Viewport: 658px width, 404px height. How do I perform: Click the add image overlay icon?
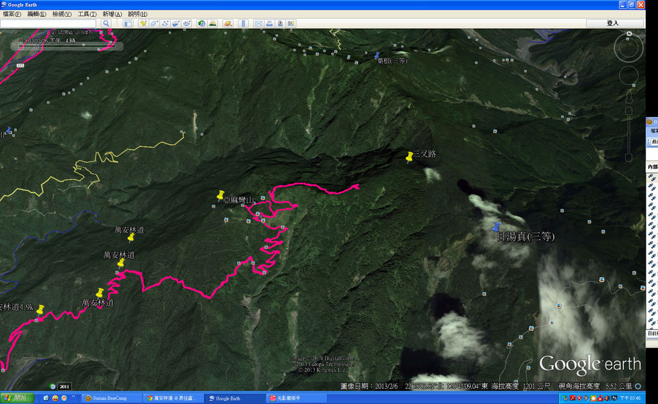coord(176,24)
